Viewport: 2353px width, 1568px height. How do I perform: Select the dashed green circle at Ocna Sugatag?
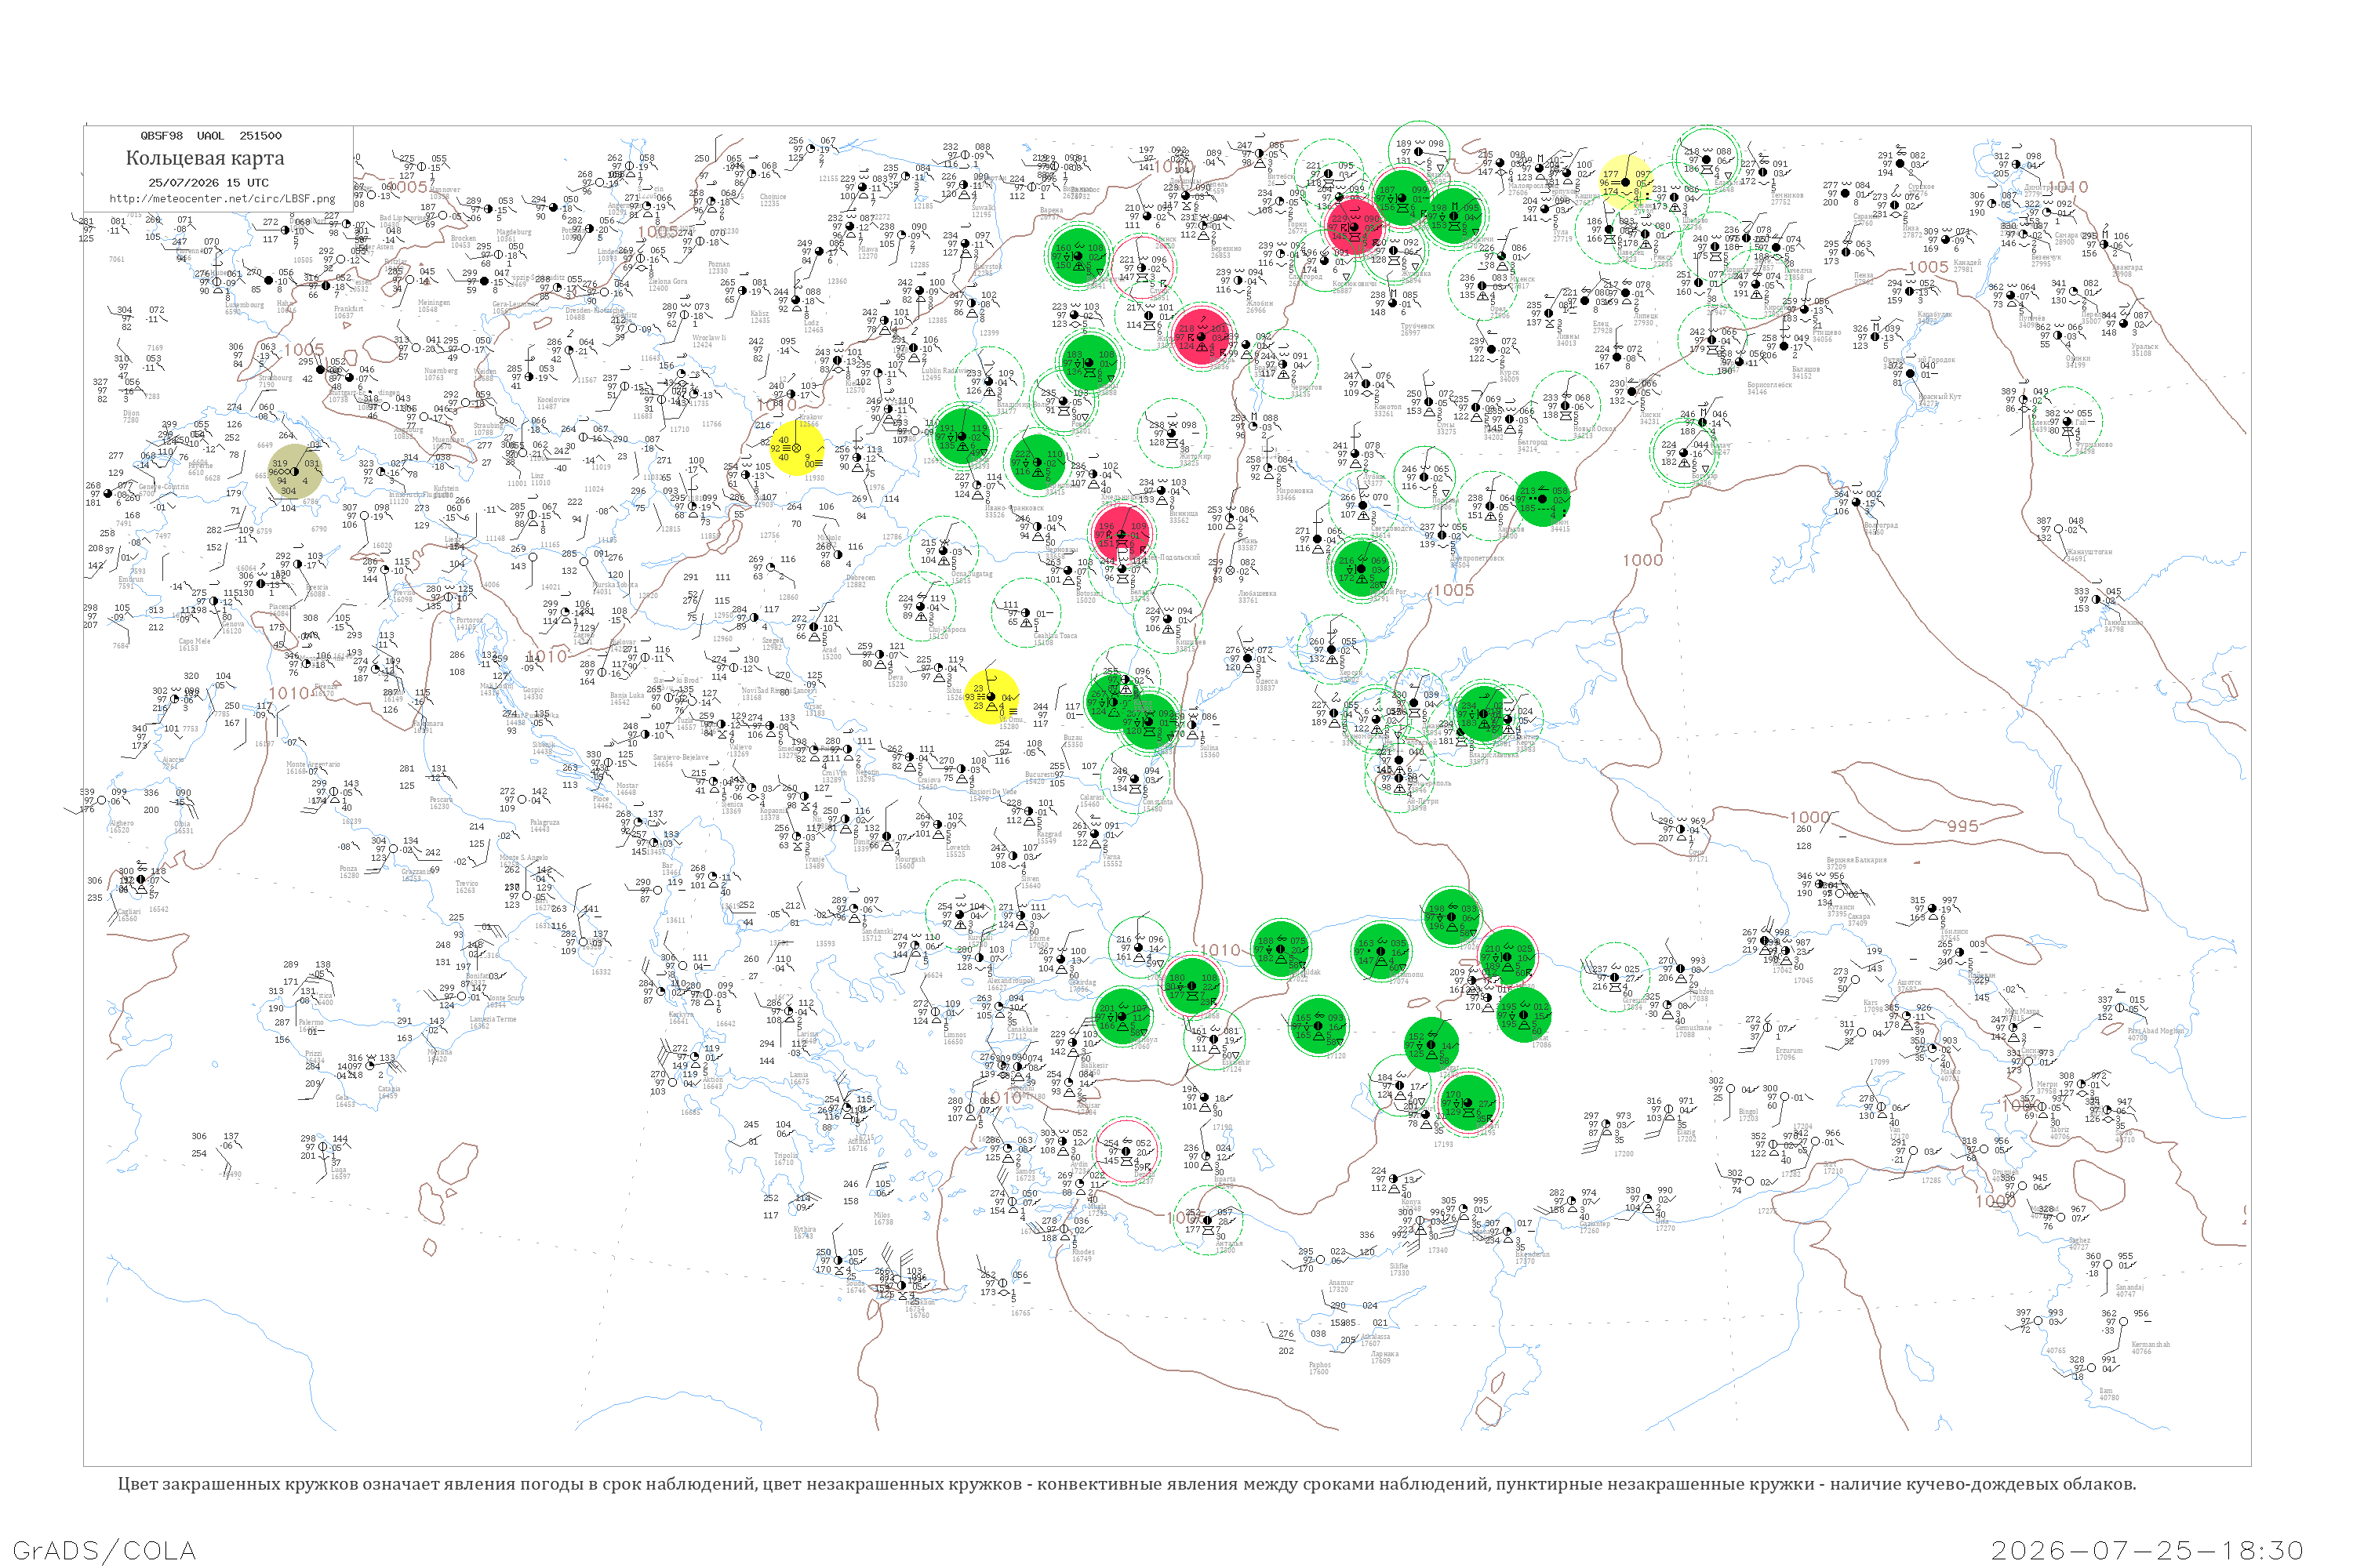click(944, 550)
